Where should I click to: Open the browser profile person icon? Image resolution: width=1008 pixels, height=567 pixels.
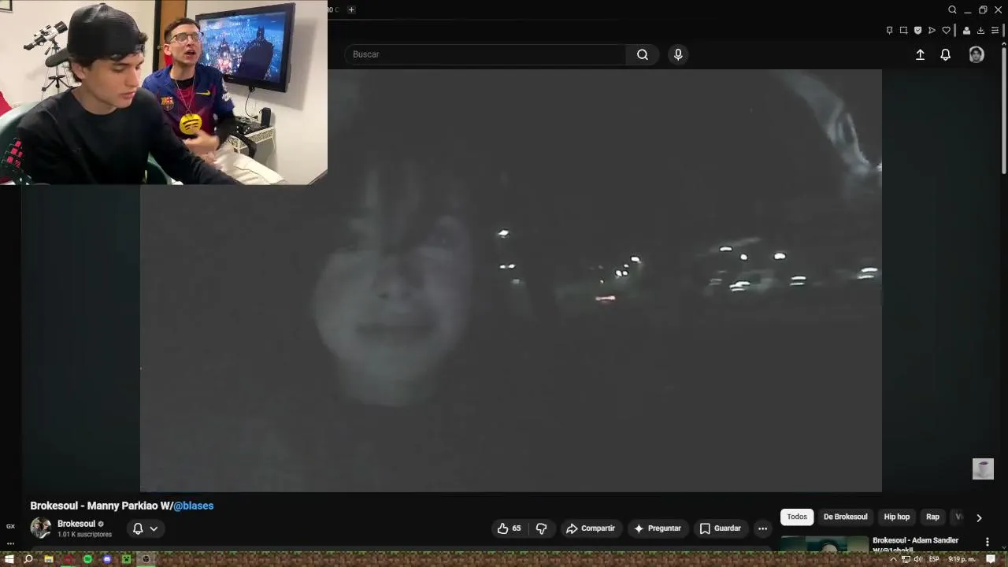coord(966,31)
